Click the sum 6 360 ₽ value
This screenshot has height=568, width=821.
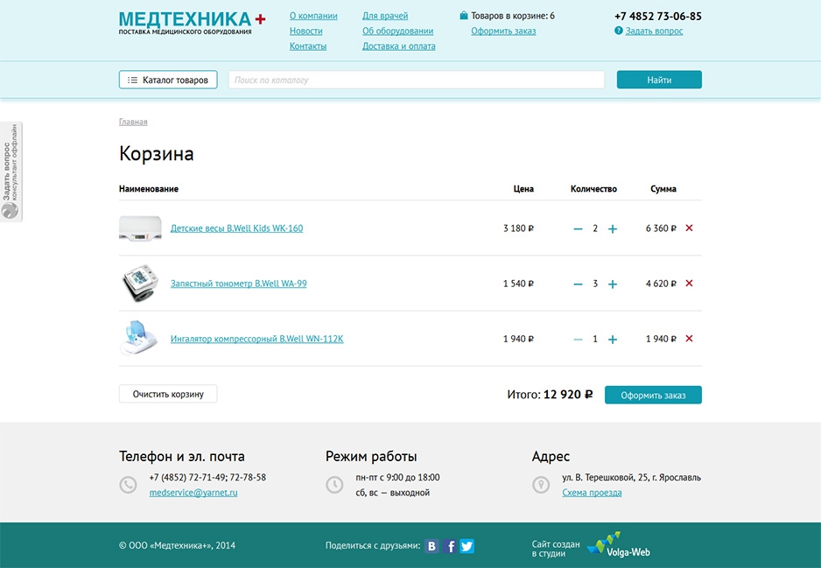point(661,228)
